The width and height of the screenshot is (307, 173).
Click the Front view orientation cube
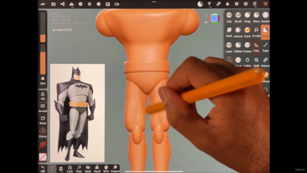[214, 18]
